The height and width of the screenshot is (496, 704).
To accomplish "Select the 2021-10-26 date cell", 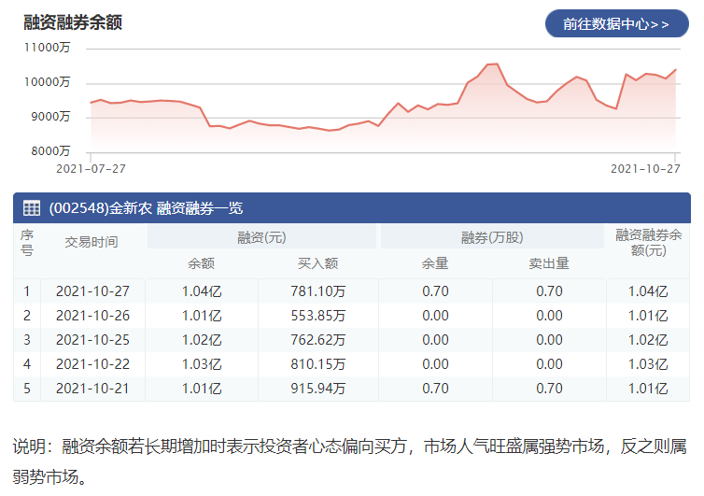I will pyautogui.click(x=92, y=316).
